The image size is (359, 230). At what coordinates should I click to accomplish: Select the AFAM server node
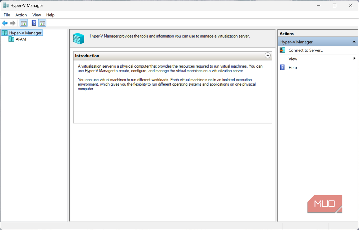(21, 39)
